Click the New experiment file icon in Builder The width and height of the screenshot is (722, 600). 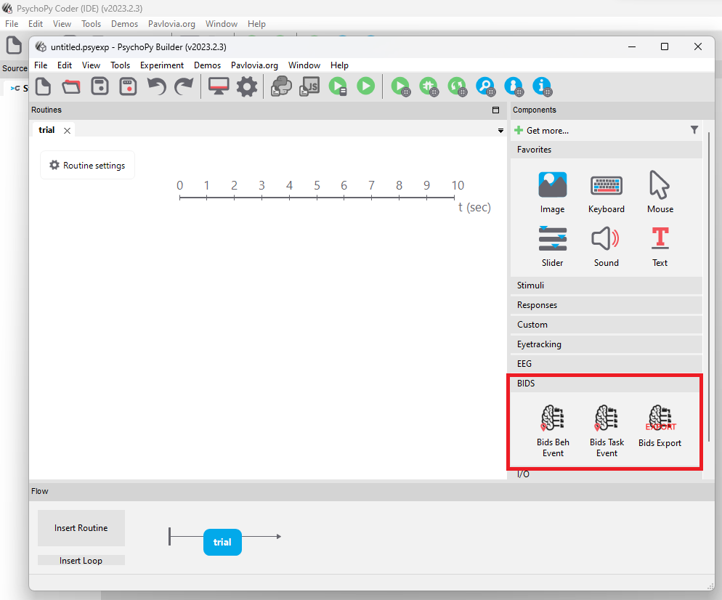click(x=44, y=86)
